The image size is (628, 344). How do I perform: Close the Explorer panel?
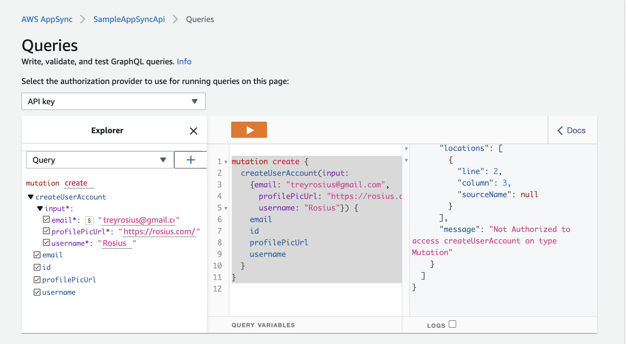193,131
